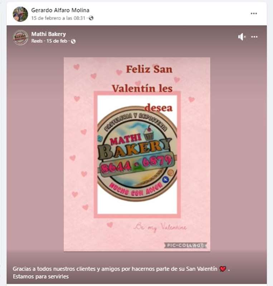Viewport: 273px width, 286px height.
Task: Click the 'Reels' label under Mathi Bakery
Action: tap(37, 41)
